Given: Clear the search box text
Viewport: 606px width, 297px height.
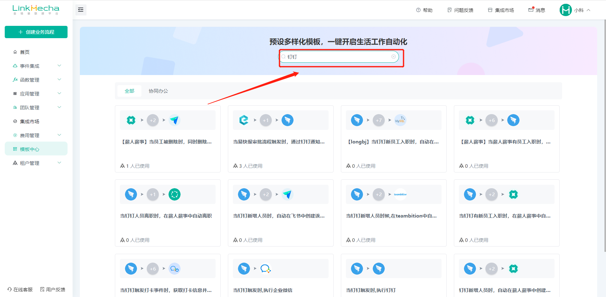Looking at the screenshot, I should pyautogui.click(x=394, y=57).
